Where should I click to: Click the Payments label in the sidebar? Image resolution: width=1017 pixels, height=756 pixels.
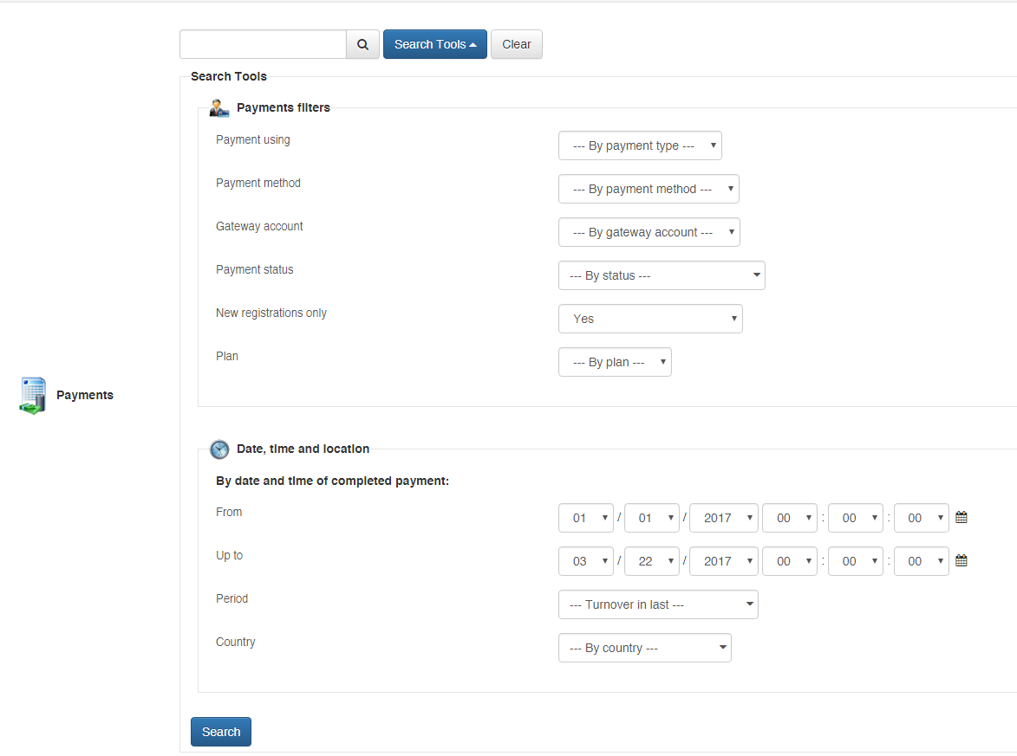pos(85,395)
